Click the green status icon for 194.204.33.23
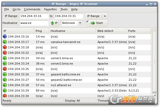 5,58
